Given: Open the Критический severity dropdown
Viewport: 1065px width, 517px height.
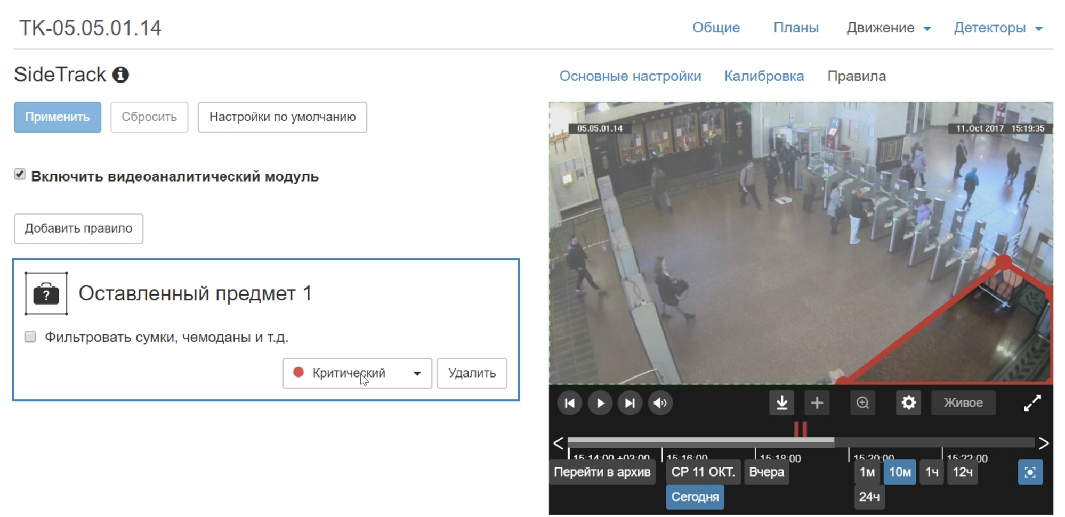Looking at the screenshot, I should (357, 373).
